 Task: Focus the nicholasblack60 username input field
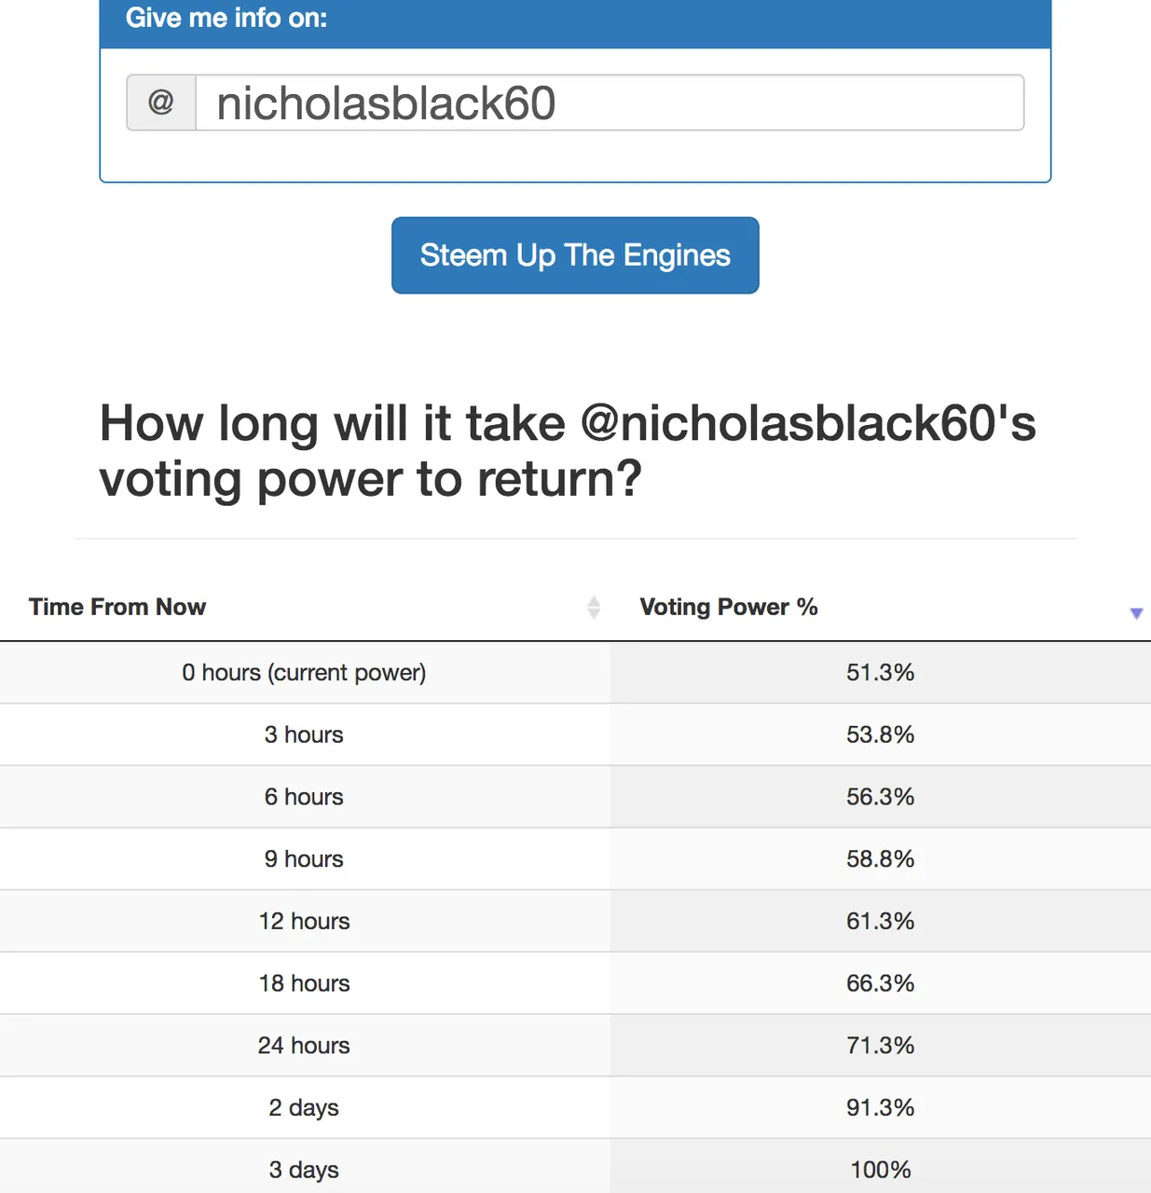pos(610,103)
